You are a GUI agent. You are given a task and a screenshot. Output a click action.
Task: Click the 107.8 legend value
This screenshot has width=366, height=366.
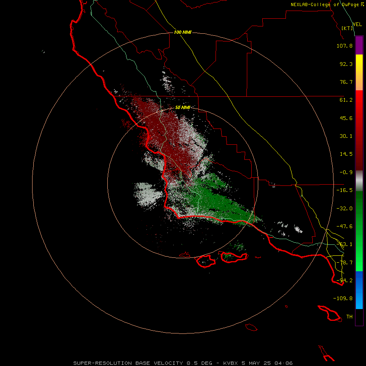[344, 46]
